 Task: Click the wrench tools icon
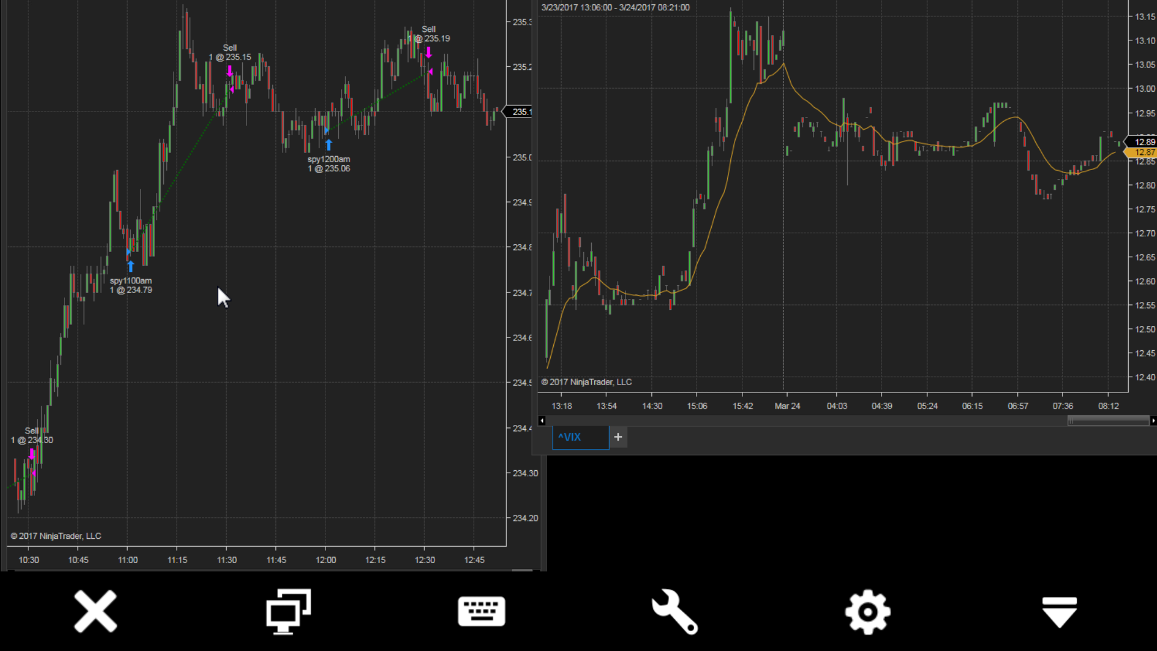(x=674, y=611)
